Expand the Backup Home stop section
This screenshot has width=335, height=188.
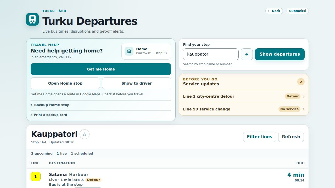[x=101, y=105]
